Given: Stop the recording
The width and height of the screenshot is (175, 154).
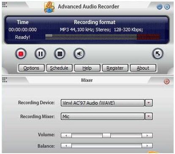Looking at the screenshot, I should click(x=60, y=54).
